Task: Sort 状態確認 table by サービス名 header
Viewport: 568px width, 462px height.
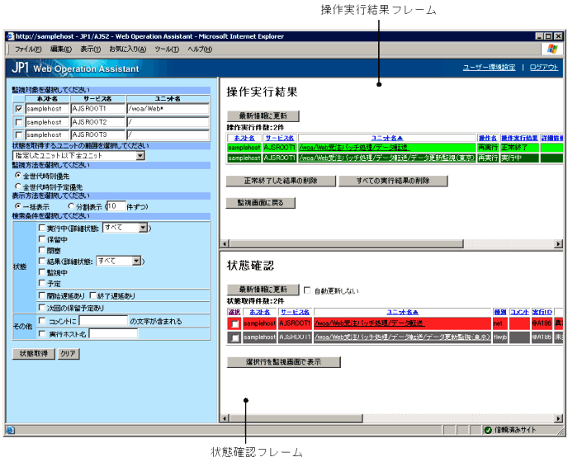Action: [295, 312]
